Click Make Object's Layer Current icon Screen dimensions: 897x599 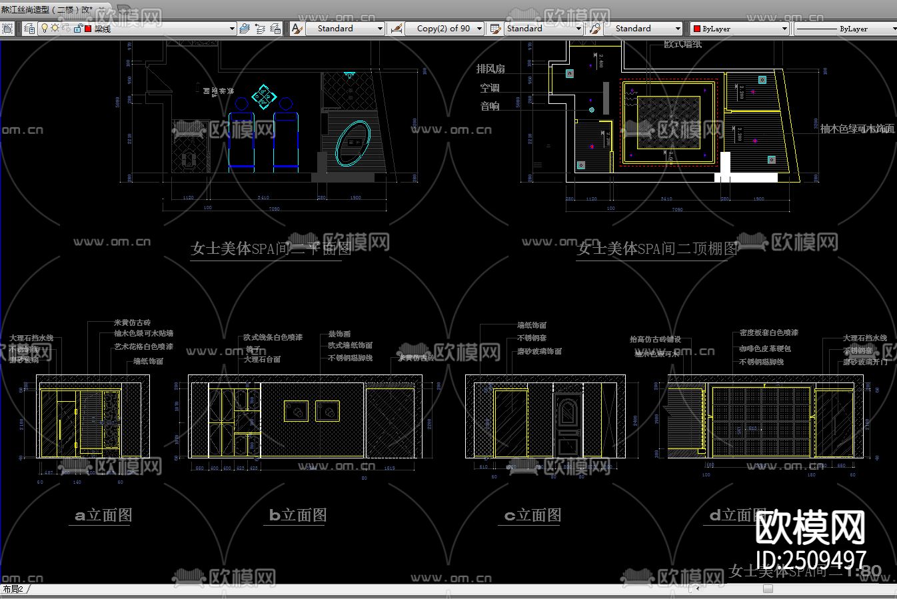pos(245,29)
